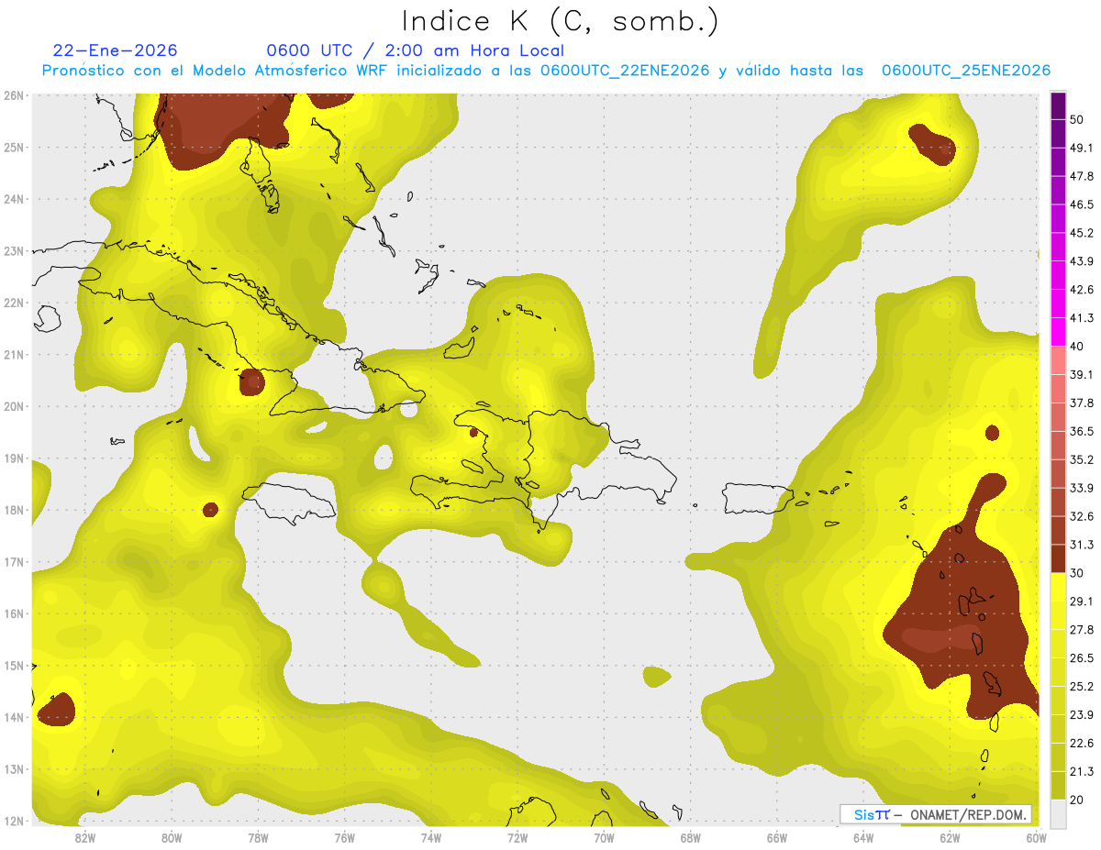Click the '42.6' color scale label
The image size is (1101, 850).
click(x=1081, y=290)
